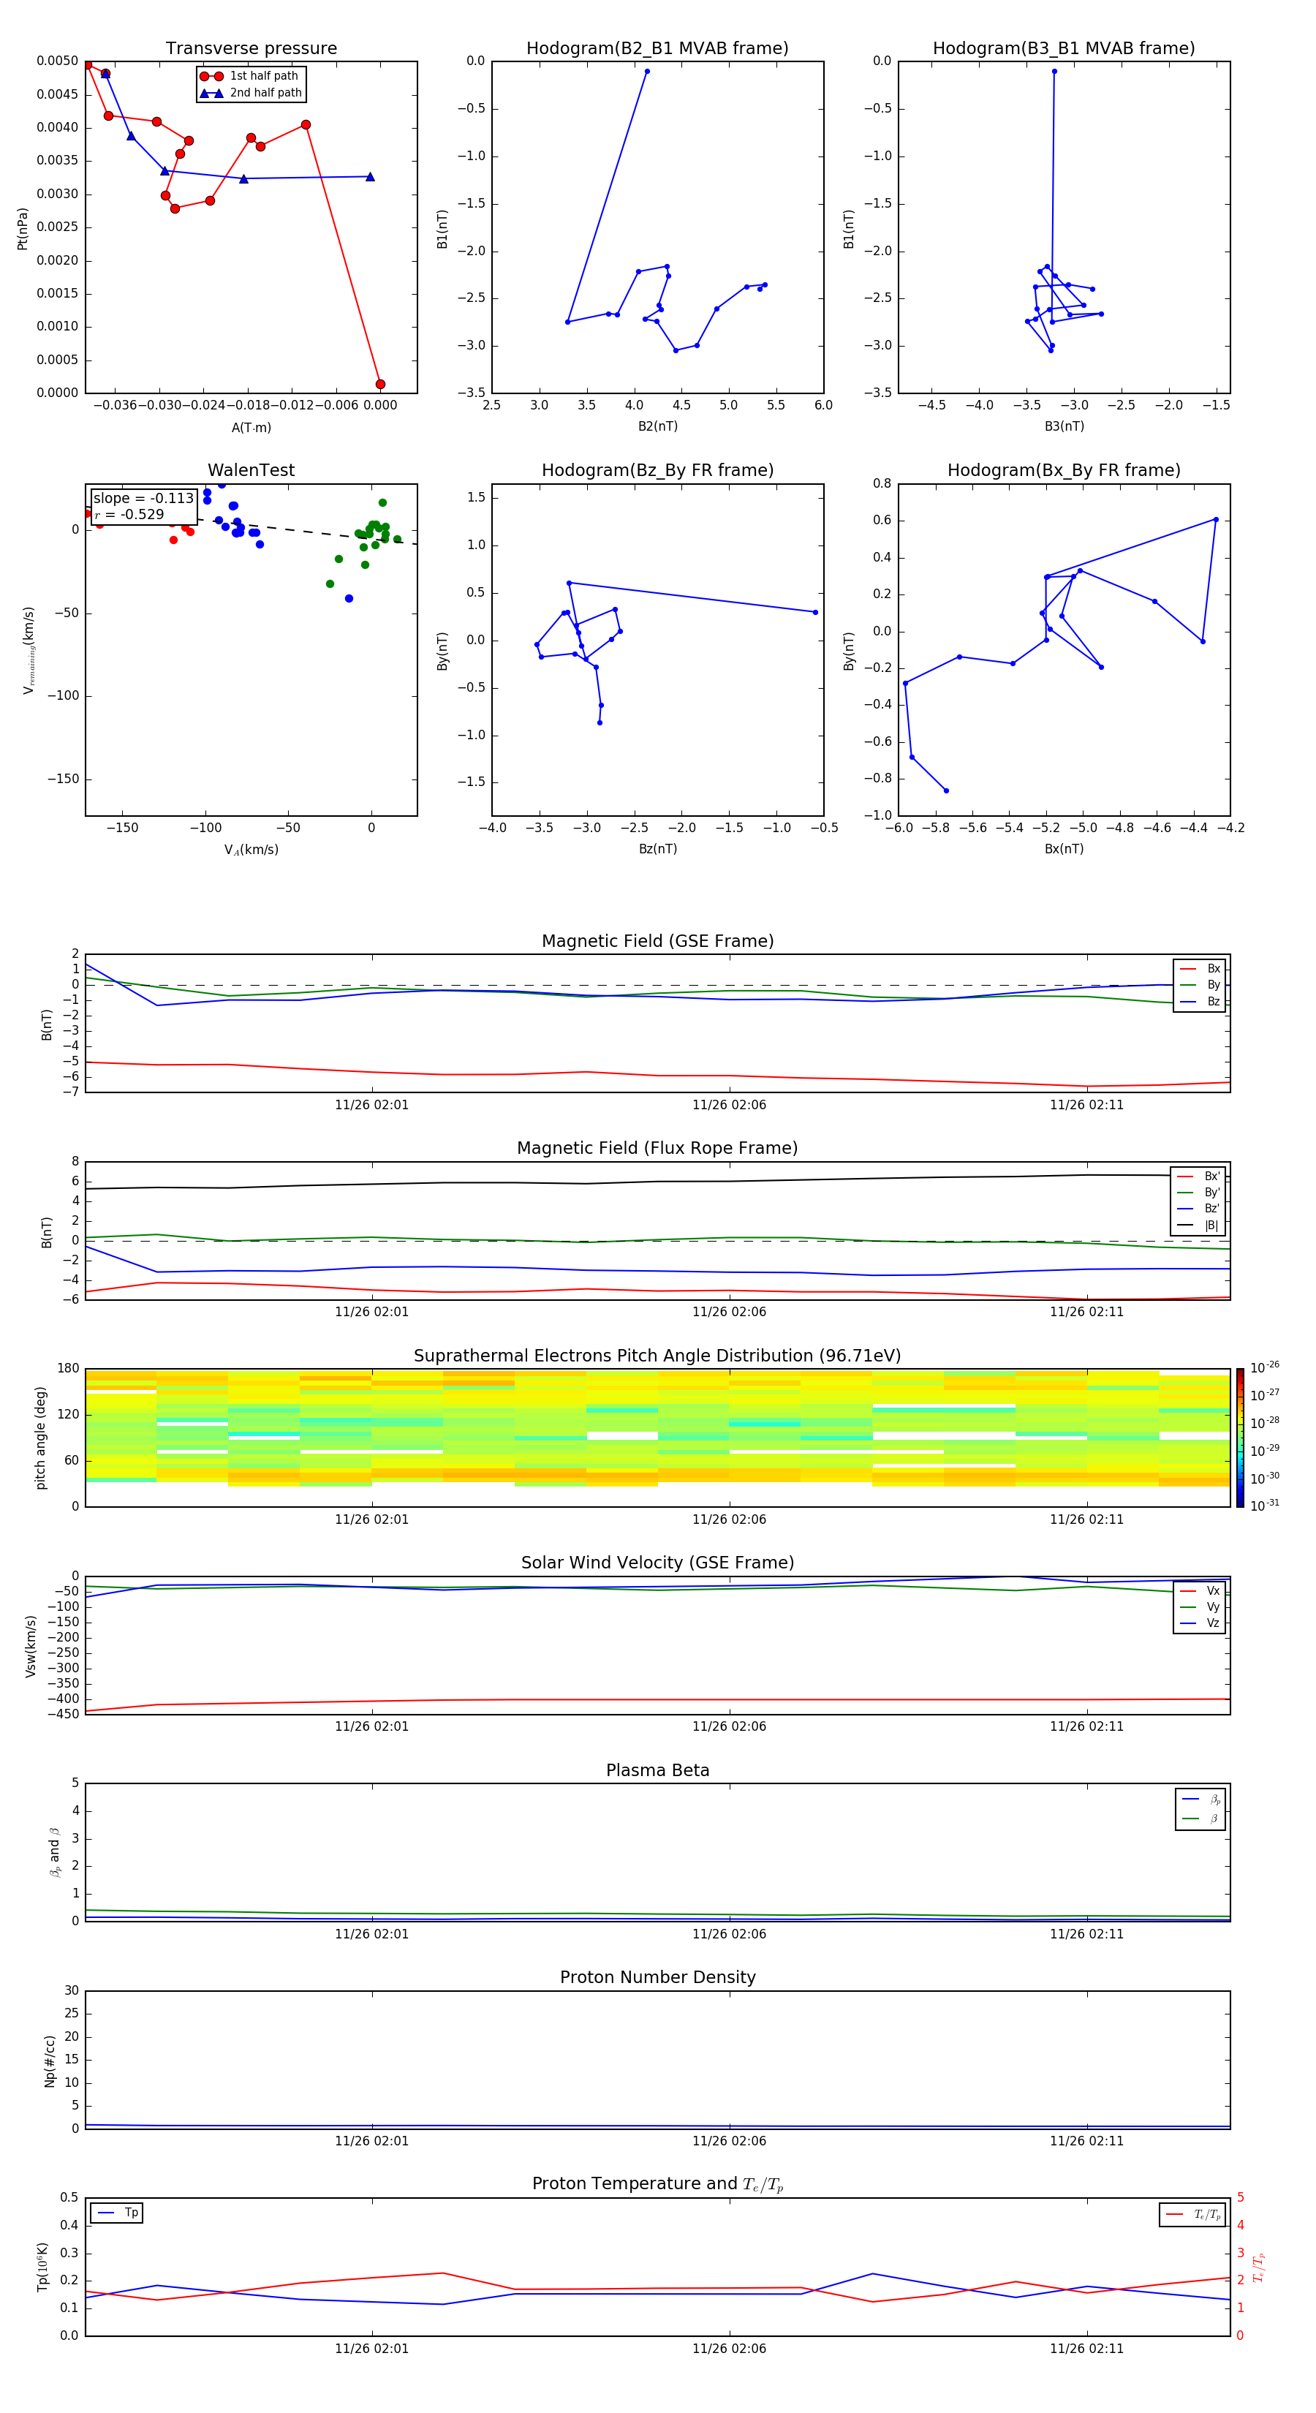The width and height of the screenshot is (1316, 2413).
Task: Click '11/26 02:01' tick under Solar Wind Velocity
Action: 372,1726
